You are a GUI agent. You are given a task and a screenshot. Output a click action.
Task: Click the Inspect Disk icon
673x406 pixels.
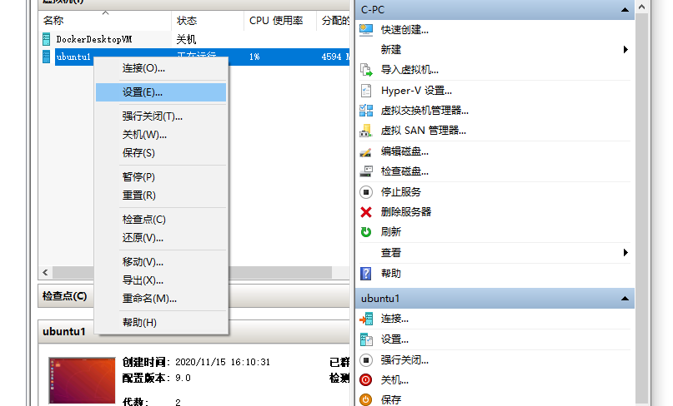[x=365, y=171]
